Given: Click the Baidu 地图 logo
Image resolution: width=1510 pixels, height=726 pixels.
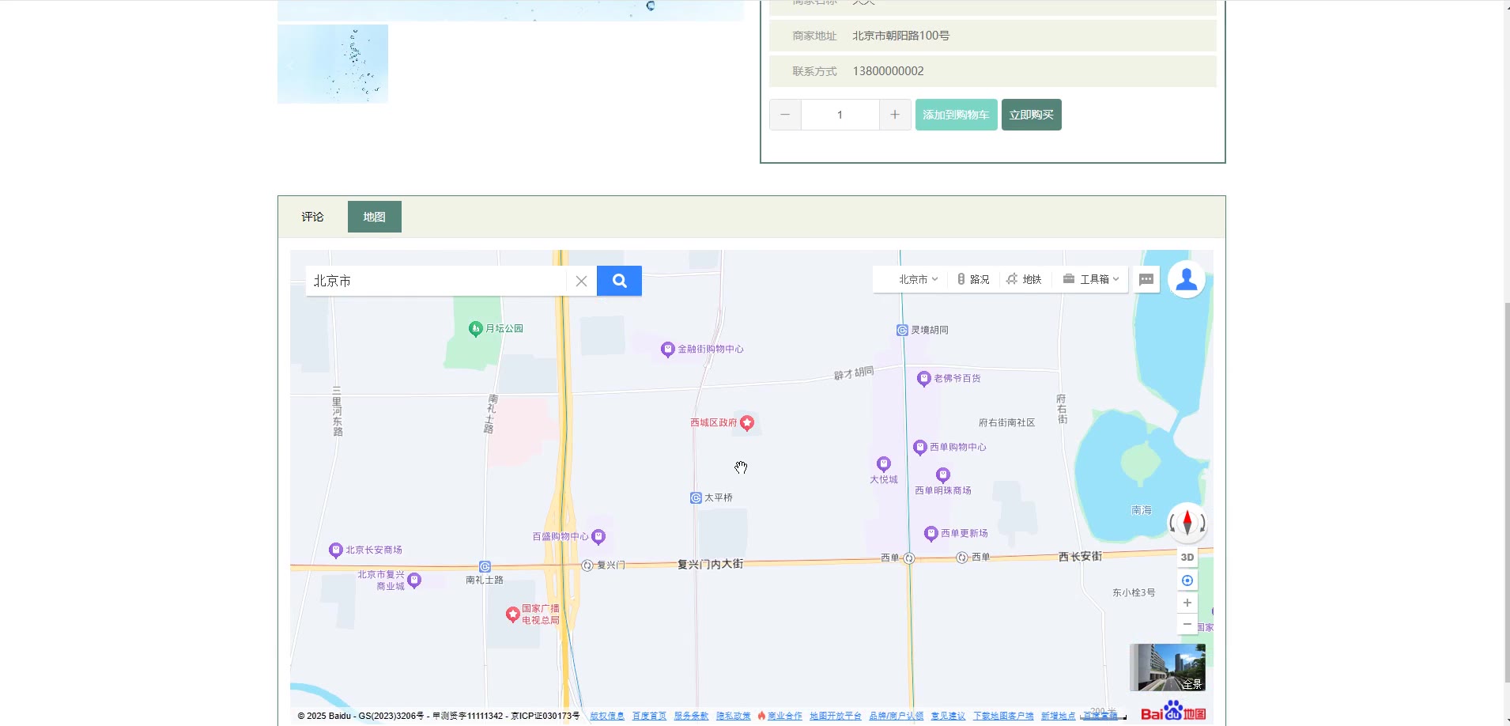Looking at the screenshot, I should click(1173, 711).
